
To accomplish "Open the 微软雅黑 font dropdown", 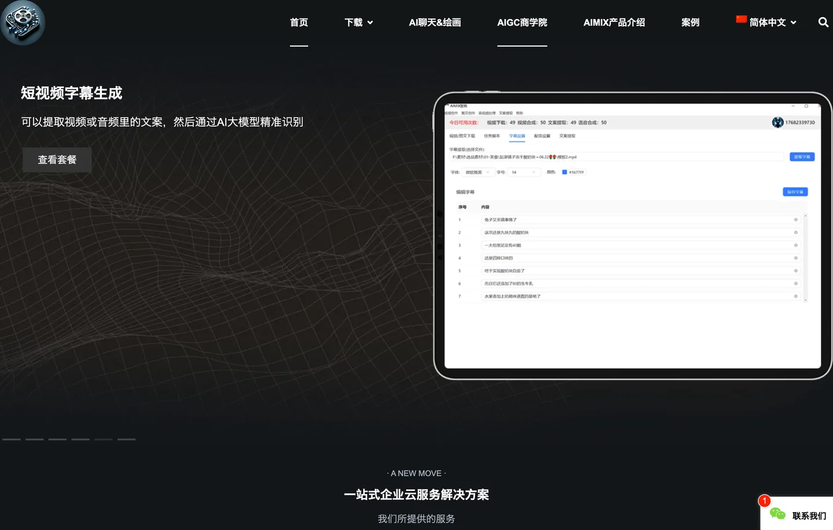I will (x=477, y=172).
